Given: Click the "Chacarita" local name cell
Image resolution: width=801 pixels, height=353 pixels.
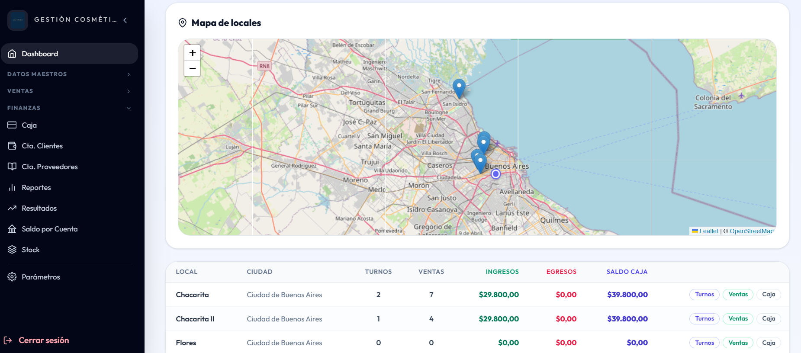Looking at the screenshot, I should pos(192,295).
